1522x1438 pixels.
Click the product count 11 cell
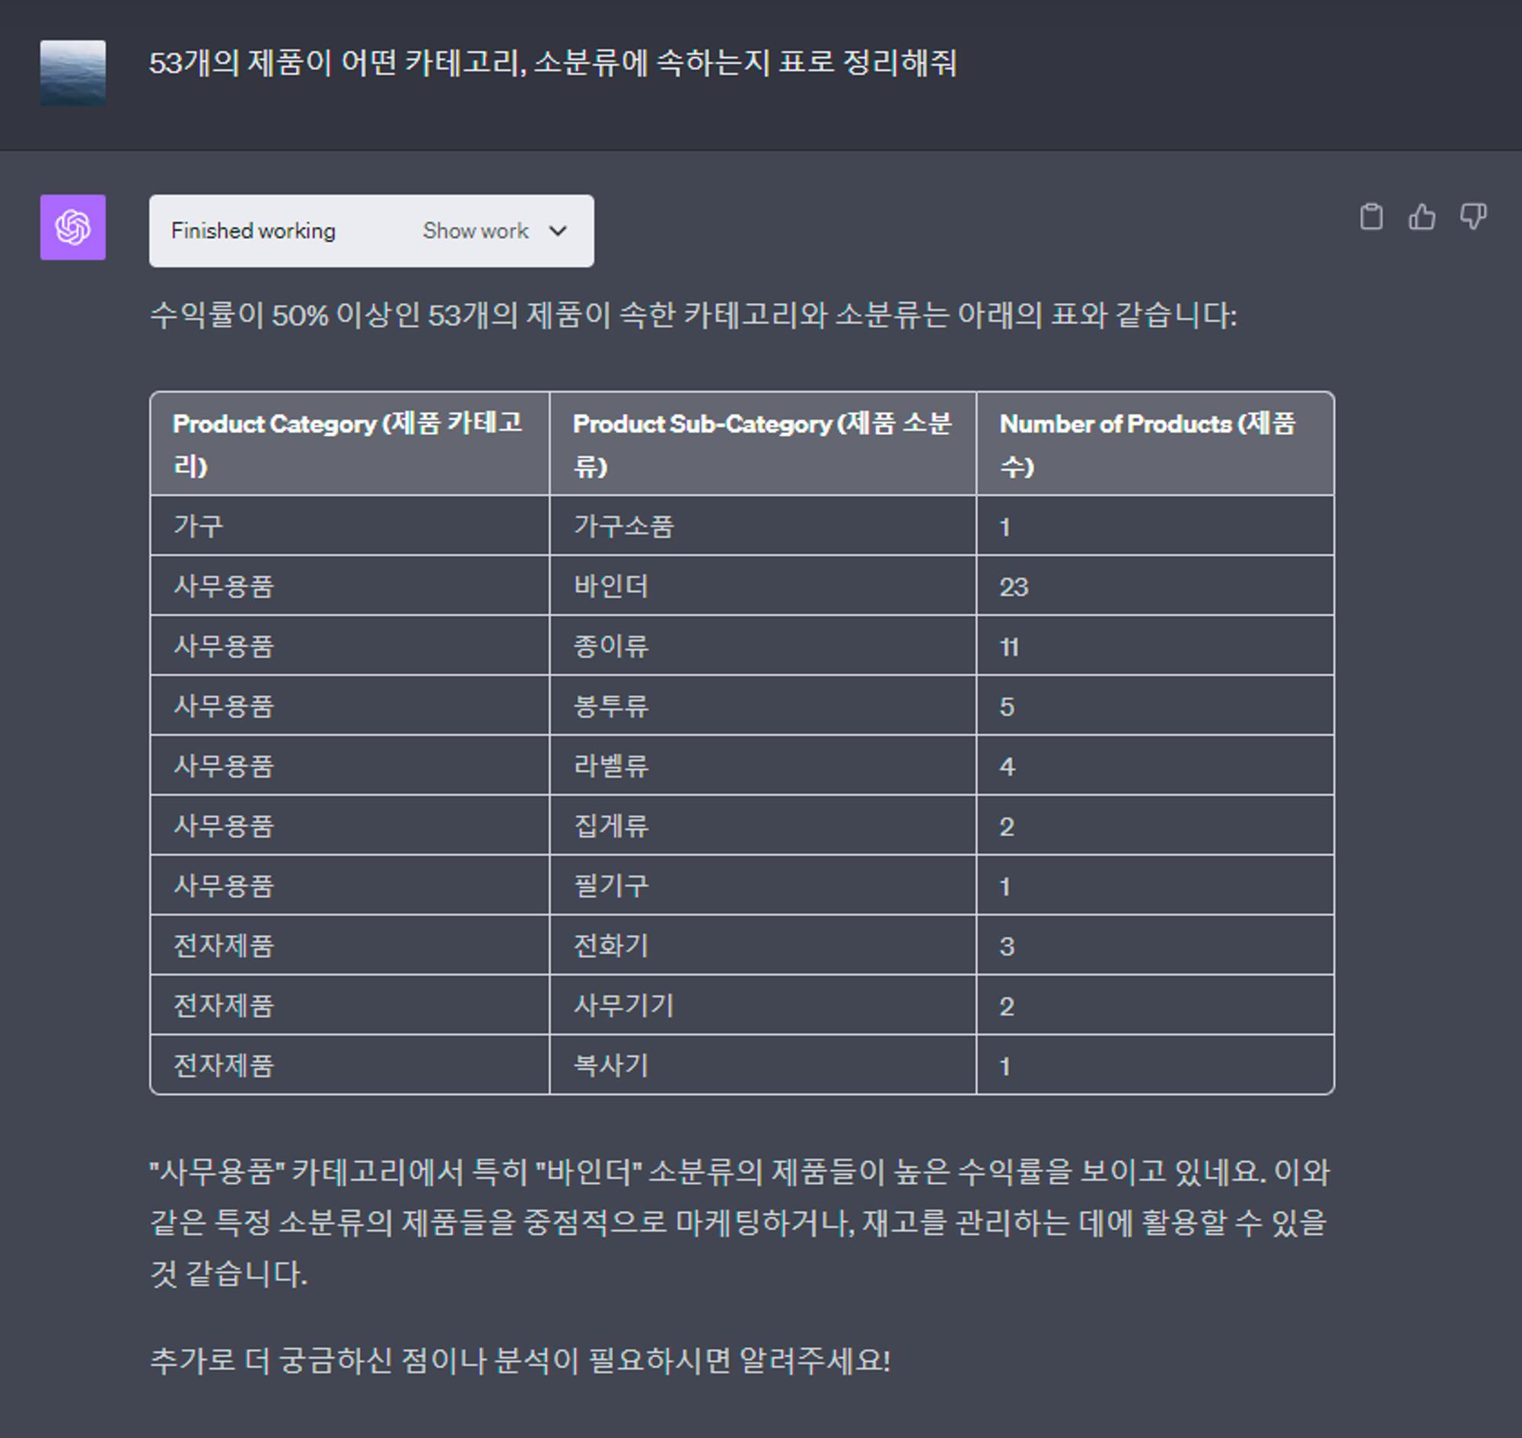1154,645
